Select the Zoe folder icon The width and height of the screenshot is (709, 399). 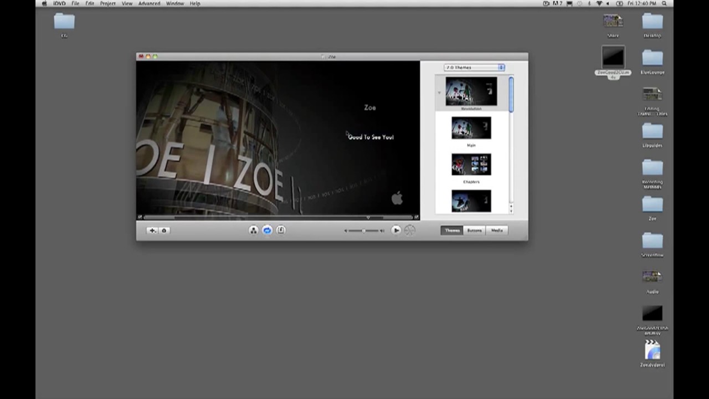click(x=653, y=204)
